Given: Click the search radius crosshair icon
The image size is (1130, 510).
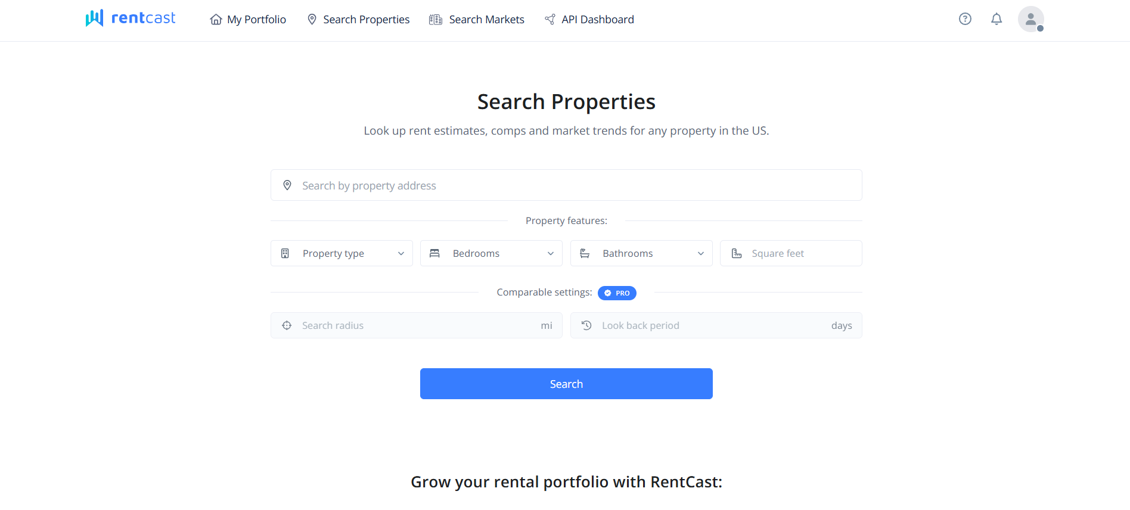Looking at the screenshot, I should [x=287, y=325].
